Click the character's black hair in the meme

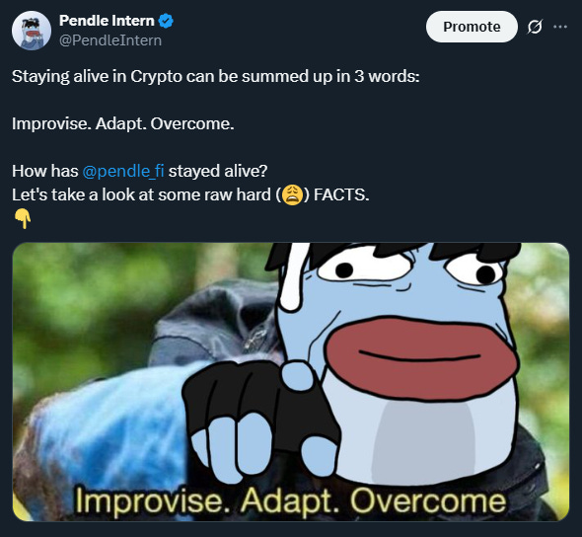coord(394,255)
